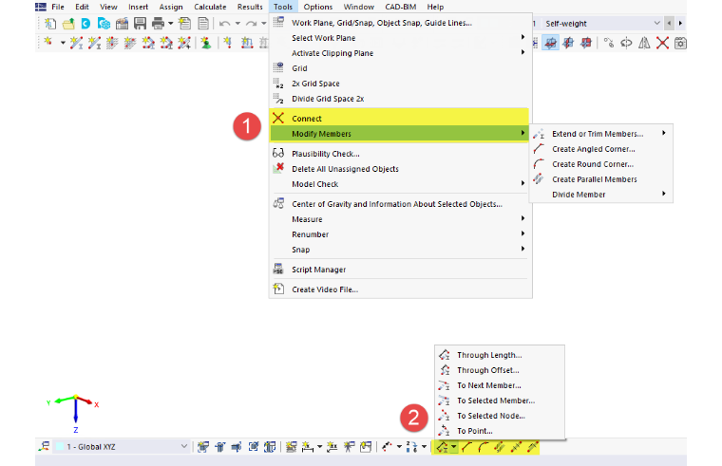This screenshot has width=722, height=466.
Task: Open the 1 - Global XYZ coordinate system dropdown
Action: point(122,447)
